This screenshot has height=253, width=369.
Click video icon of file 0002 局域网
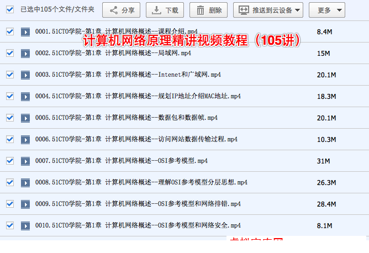pyautogui.click(x=25, y=54)
